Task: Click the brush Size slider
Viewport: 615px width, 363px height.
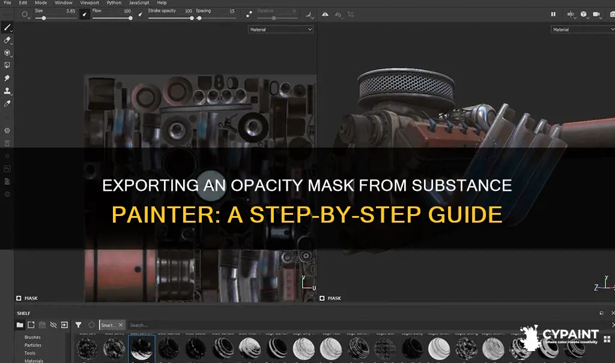Action: (x=55, y=18)
